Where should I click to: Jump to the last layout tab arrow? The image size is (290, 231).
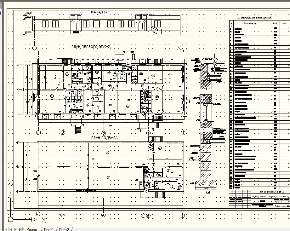coord(20,229)
